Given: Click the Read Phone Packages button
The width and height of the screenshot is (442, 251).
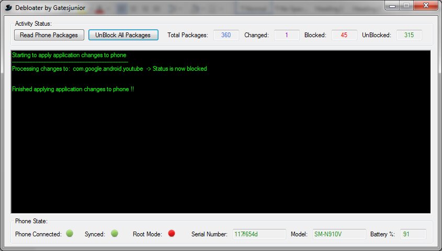Looking at the screenshot, I should pos(49,35).
